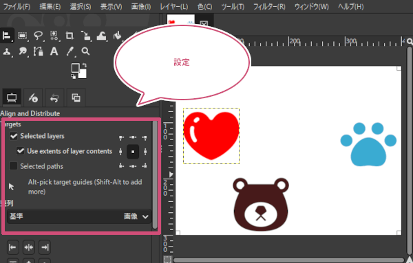Click the Alt-pick target guides text
413x263 pixels.
coord(85,187)
